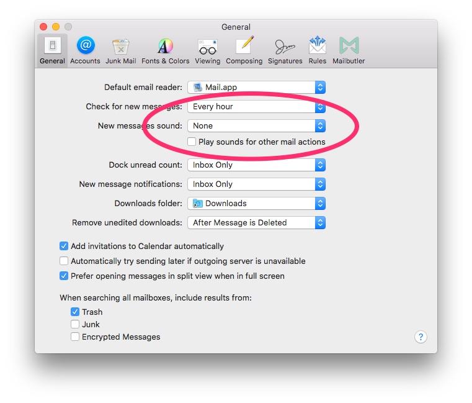Open the Rules preferences pane
Viewport: 472px width, 403px height.
click(318, 50)
